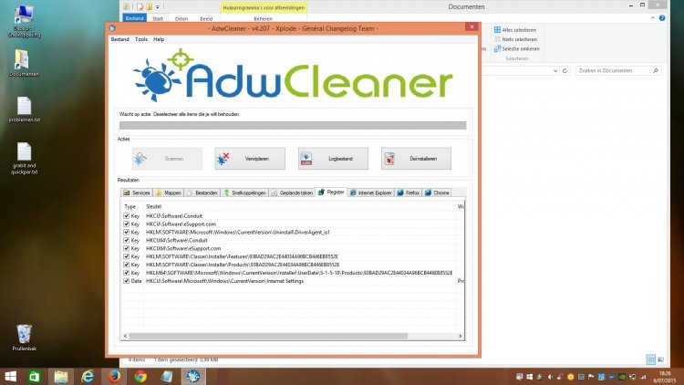Switch to the Mappen tab

pos(169,192)
